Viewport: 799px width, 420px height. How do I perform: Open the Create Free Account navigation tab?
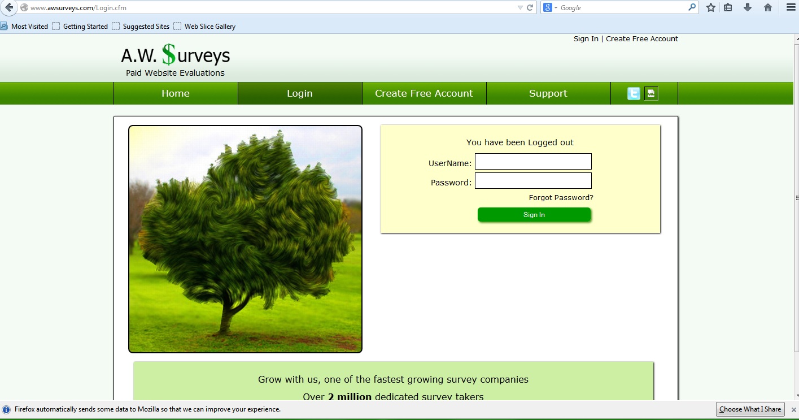coord(424,93)
